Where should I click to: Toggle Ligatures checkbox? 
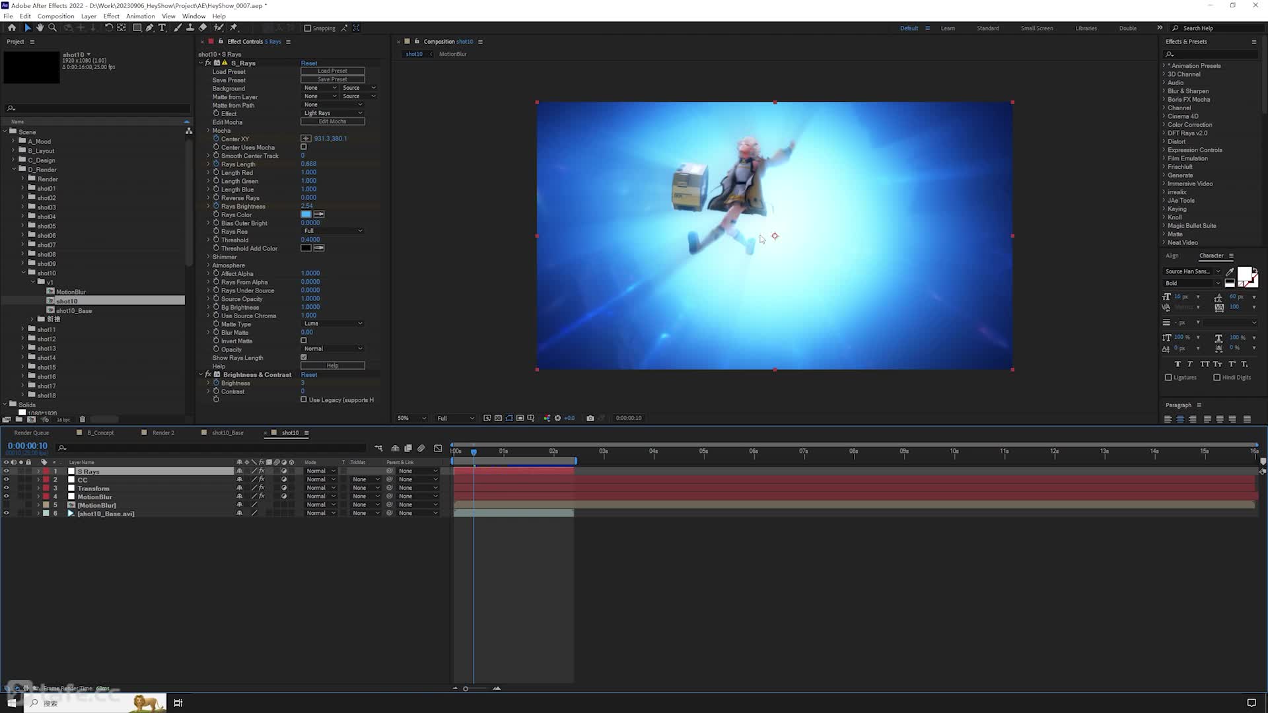click(x=1168, y=378)
